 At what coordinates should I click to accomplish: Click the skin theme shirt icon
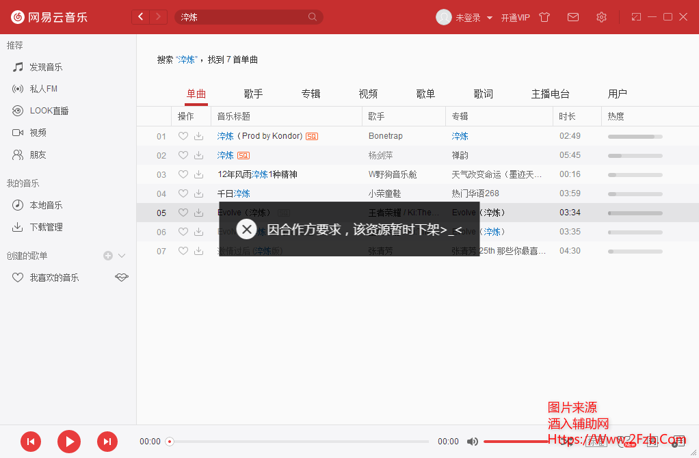pyautogui.click(x=544, y=17)
